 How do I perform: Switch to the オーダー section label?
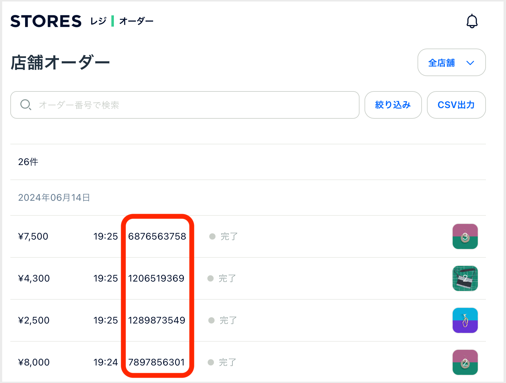(136, 21)
